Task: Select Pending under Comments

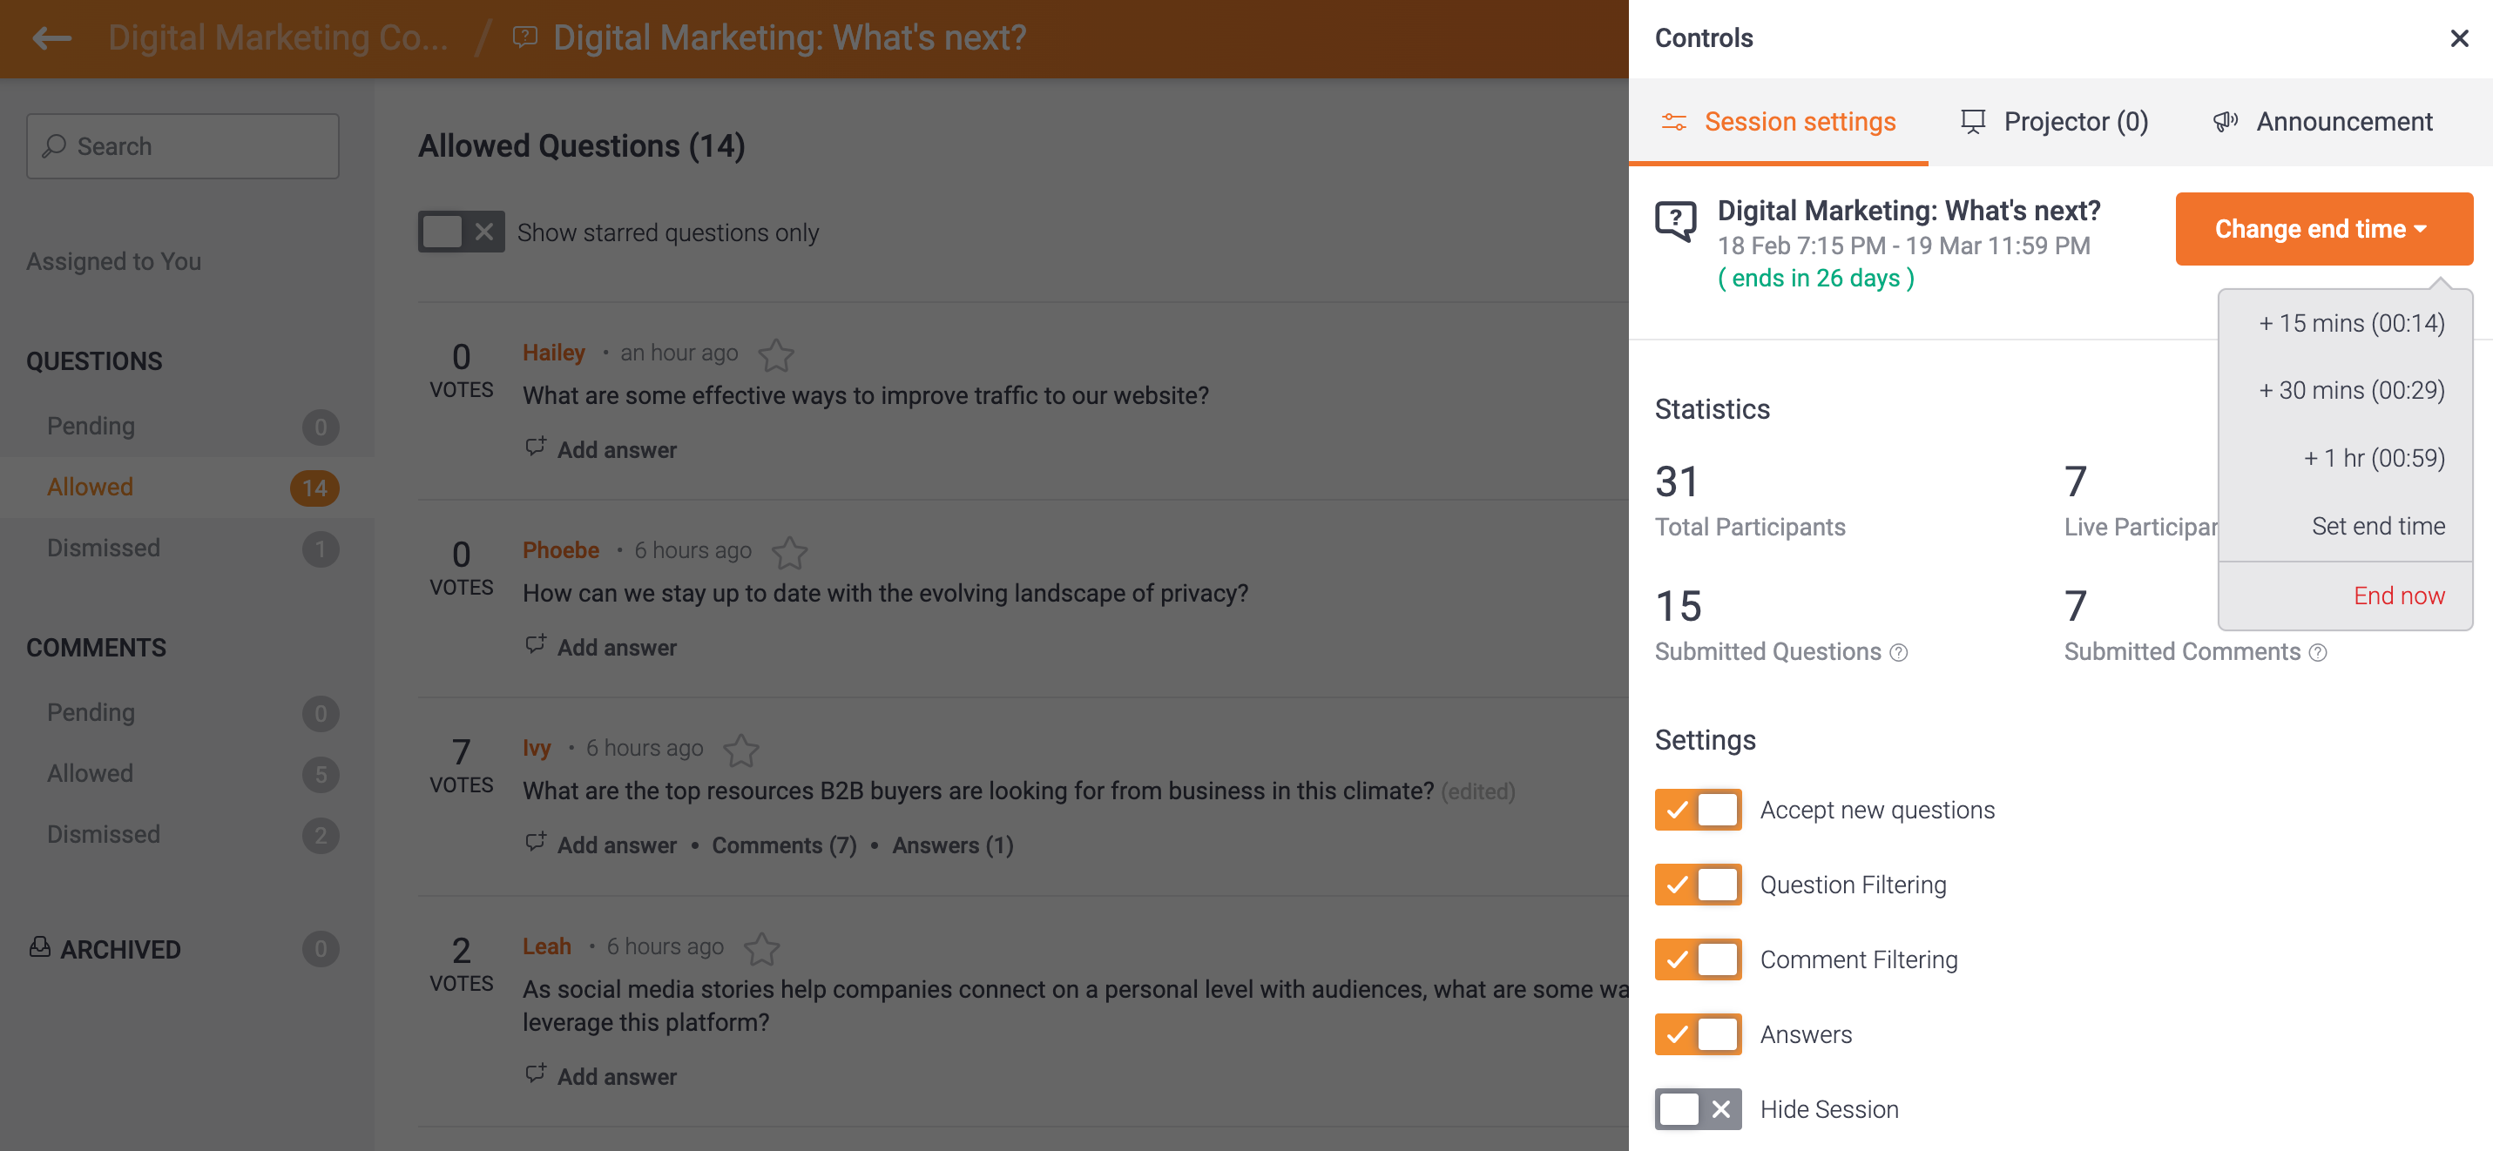Action: click(186, 713)
